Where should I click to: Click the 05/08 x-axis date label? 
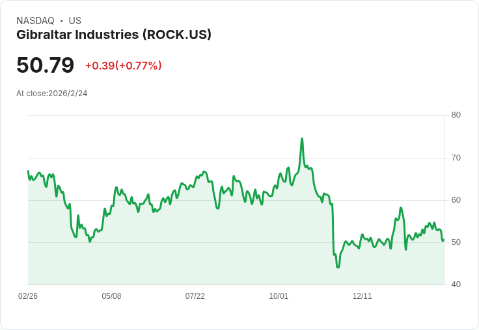[x=111, y=296]
